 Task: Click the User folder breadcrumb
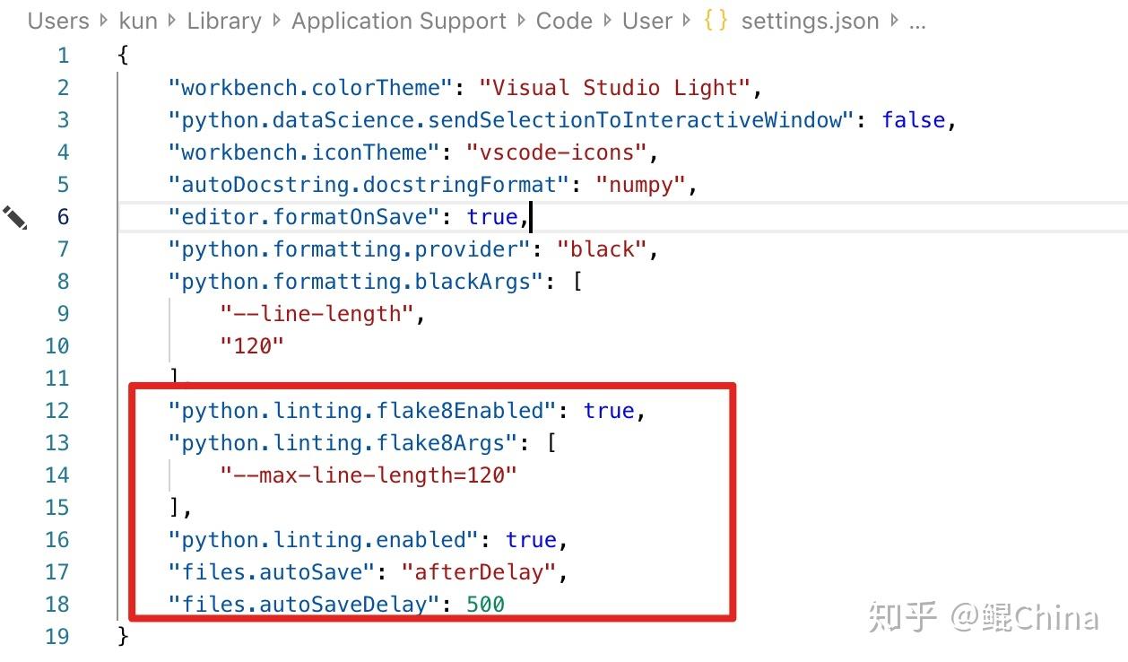647,21
